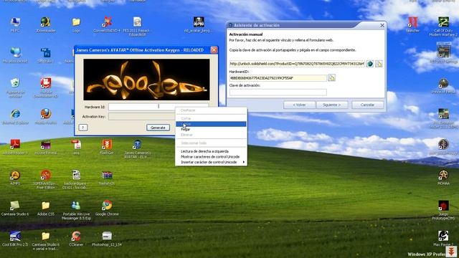
Task: Open the java desktop file icon
Action: tap(76, 147)
